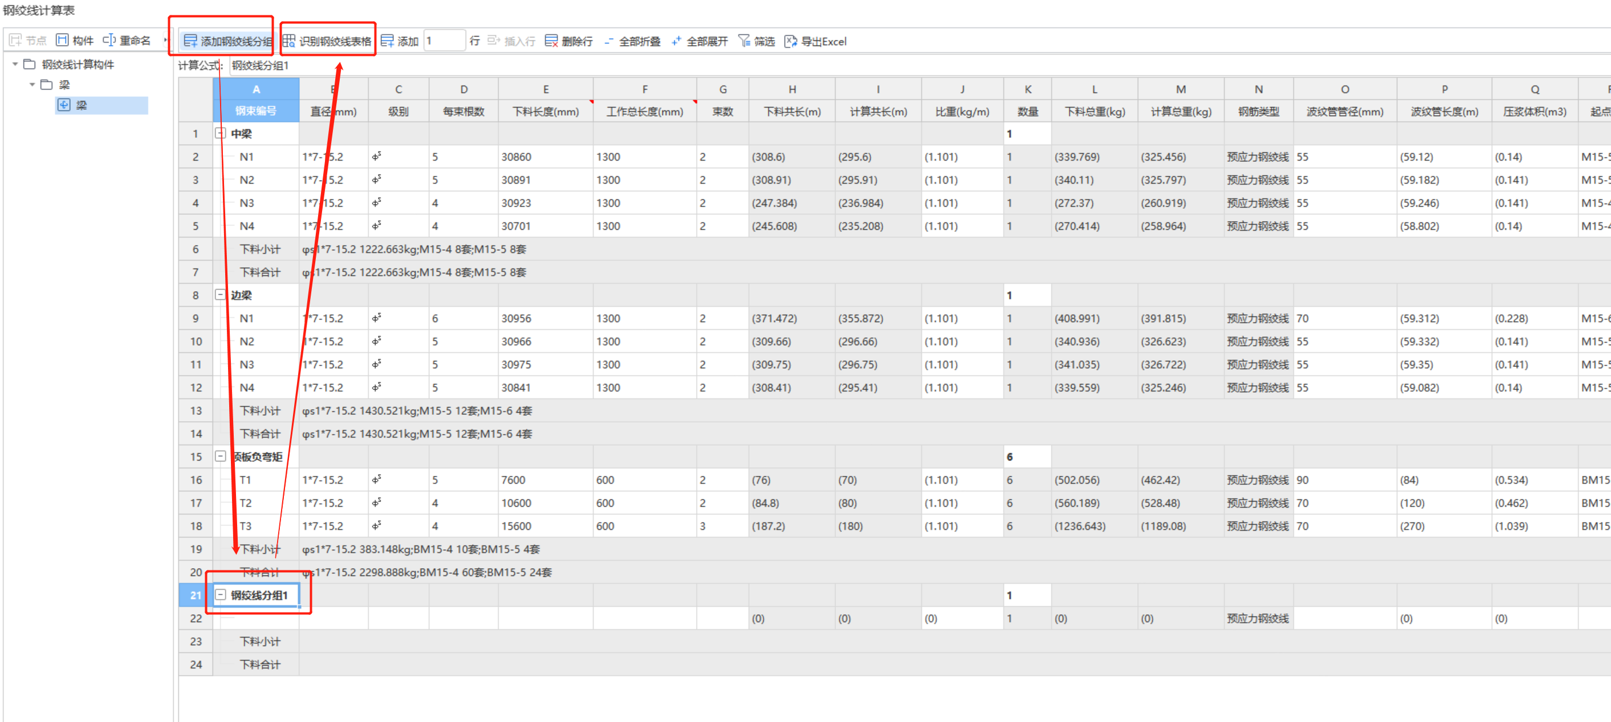The image size is (1611, 722).
Task: Click the 钢束编号 column title cell
Action: pos(257,111)
